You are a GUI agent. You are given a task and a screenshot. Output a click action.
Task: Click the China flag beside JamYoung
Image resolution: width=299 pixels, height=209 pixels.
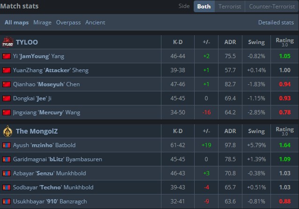pyautogui.click(x=7, y=56)
